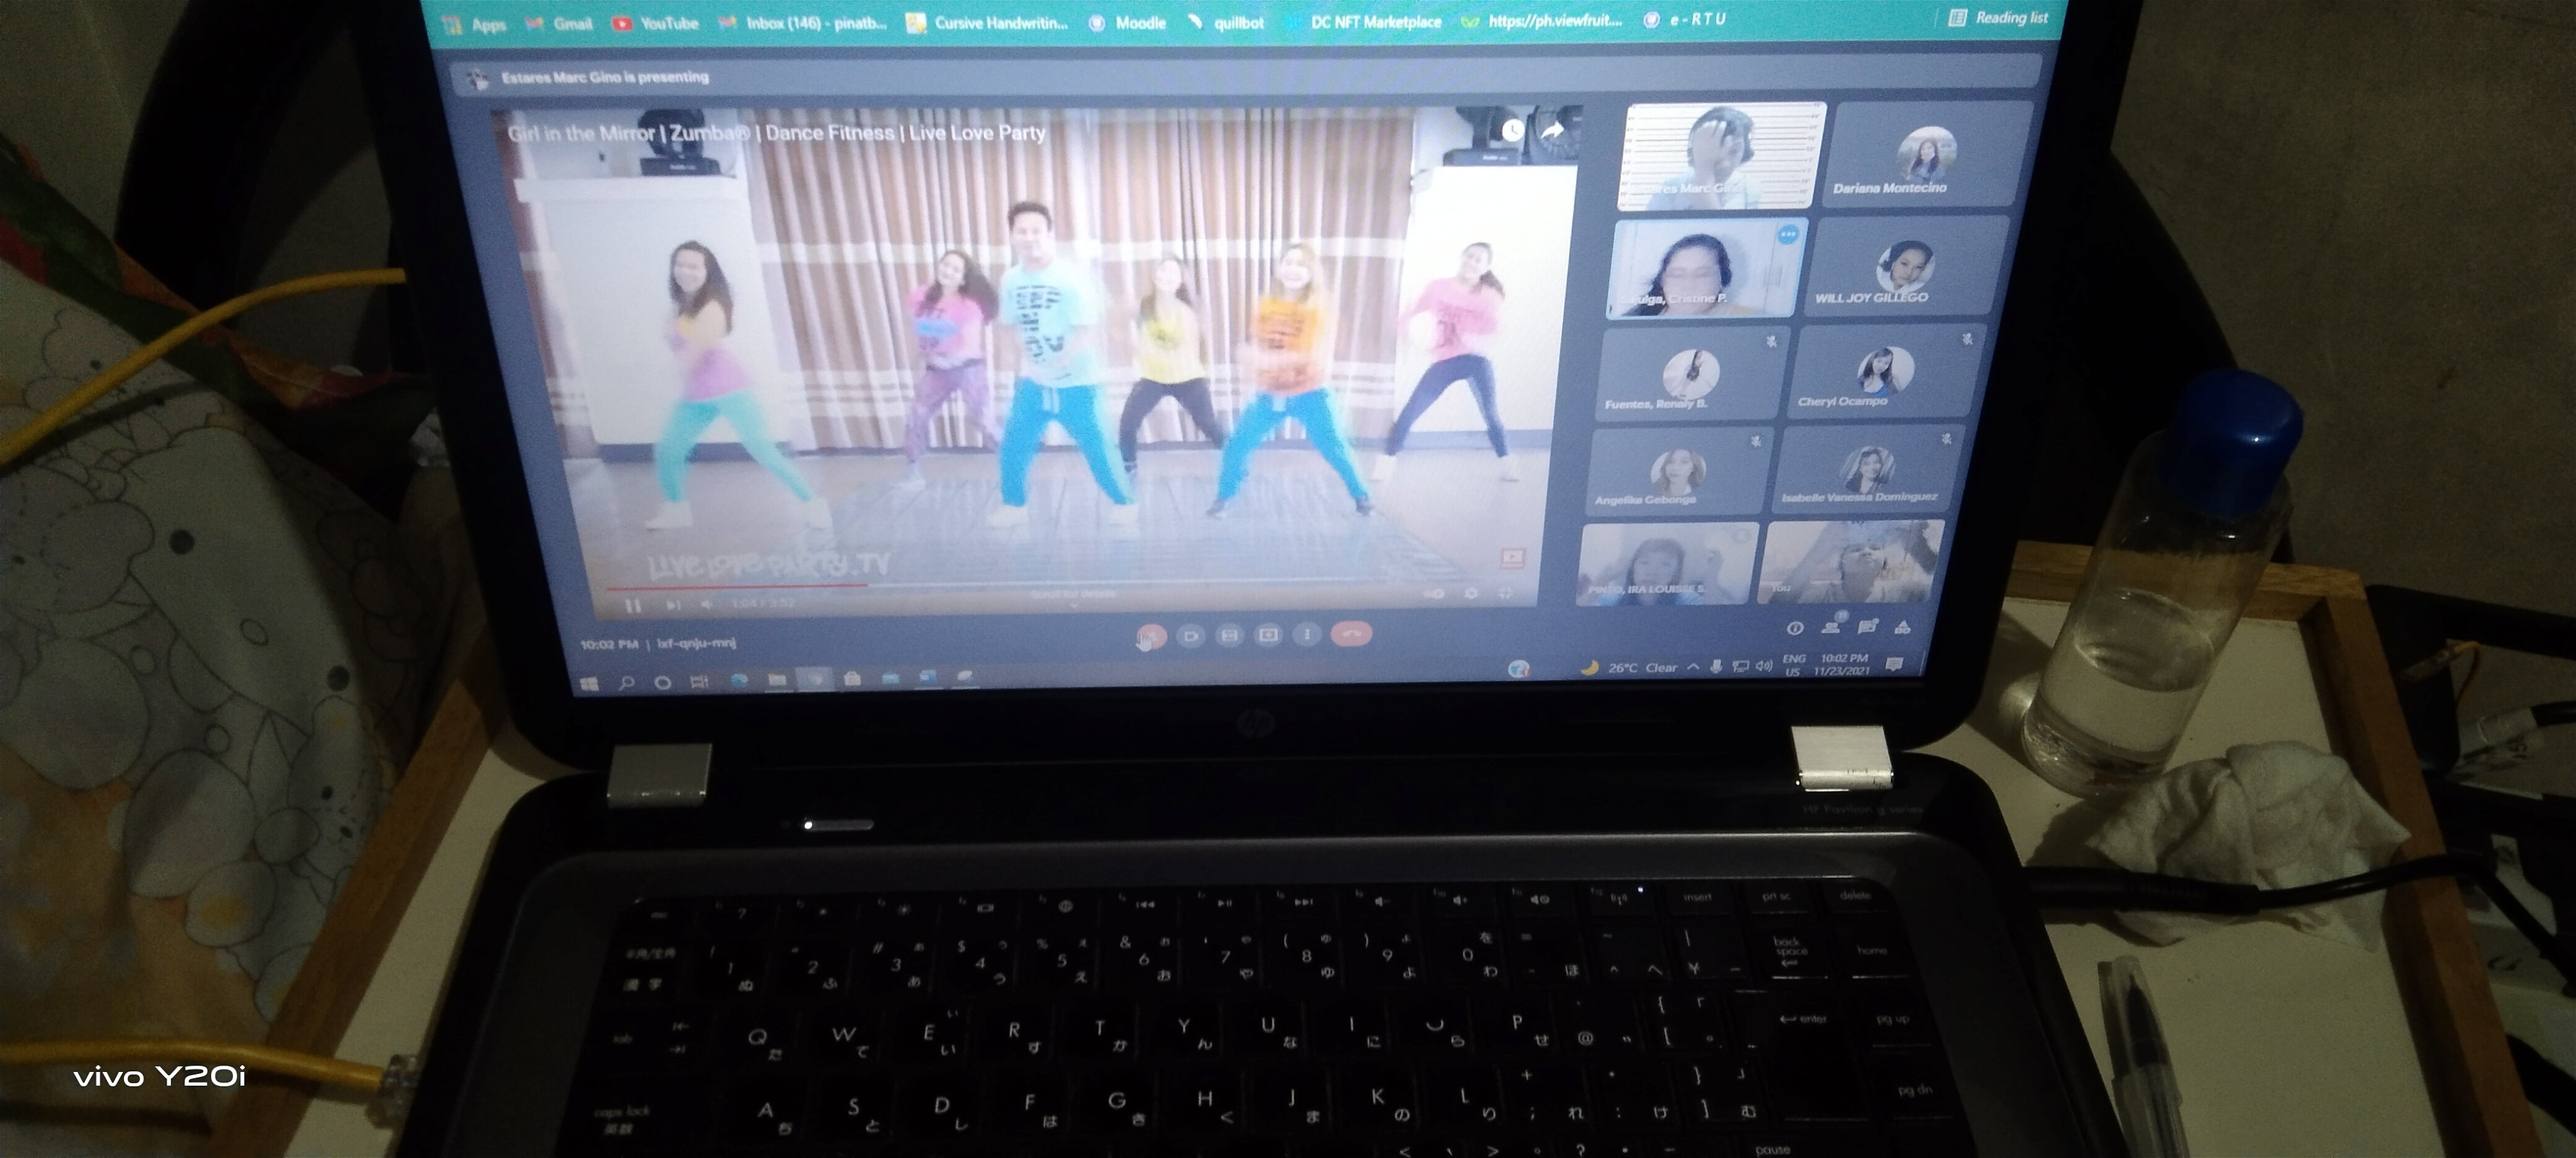The width and height of the screenshot is (2576, 1158).
Task: Click the 'Girl in the Mirror' video title
Action: pos(777,133)
